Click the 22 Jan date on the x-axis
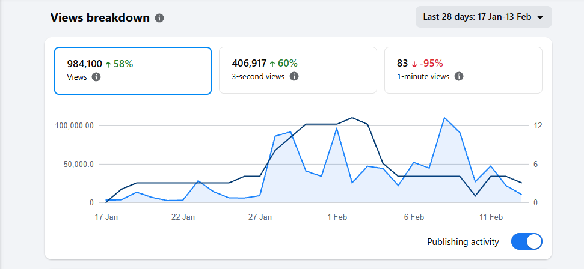 (x=183, y=217)
